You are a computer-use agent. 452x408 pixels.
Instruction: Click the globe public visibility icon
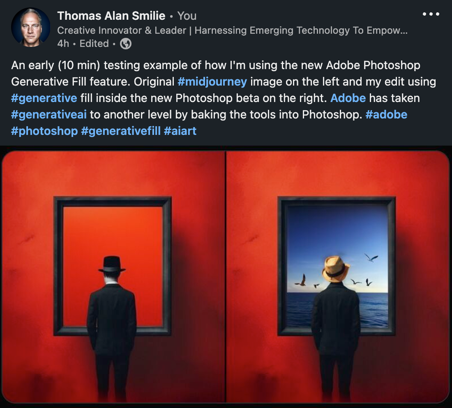[x=126, y=44]
